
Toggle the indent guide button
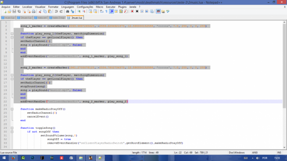point(111,12)
